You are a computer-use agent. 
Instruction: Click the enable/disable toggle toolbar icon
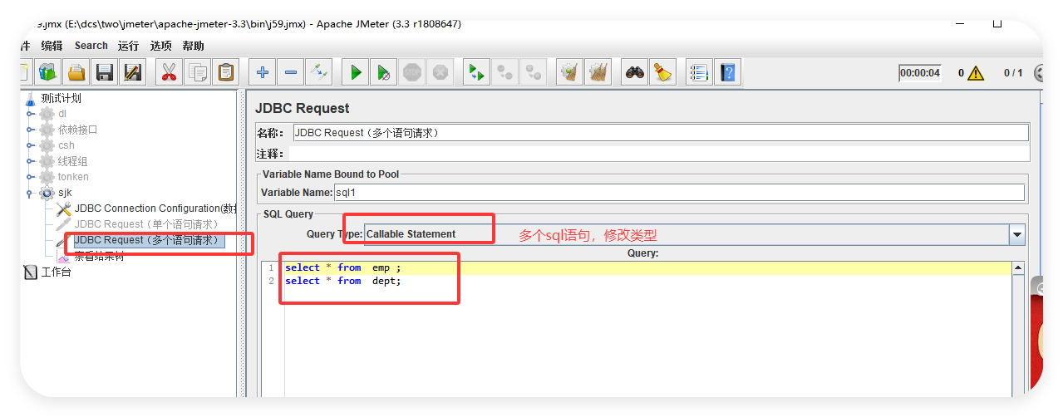tap(318, 72)
